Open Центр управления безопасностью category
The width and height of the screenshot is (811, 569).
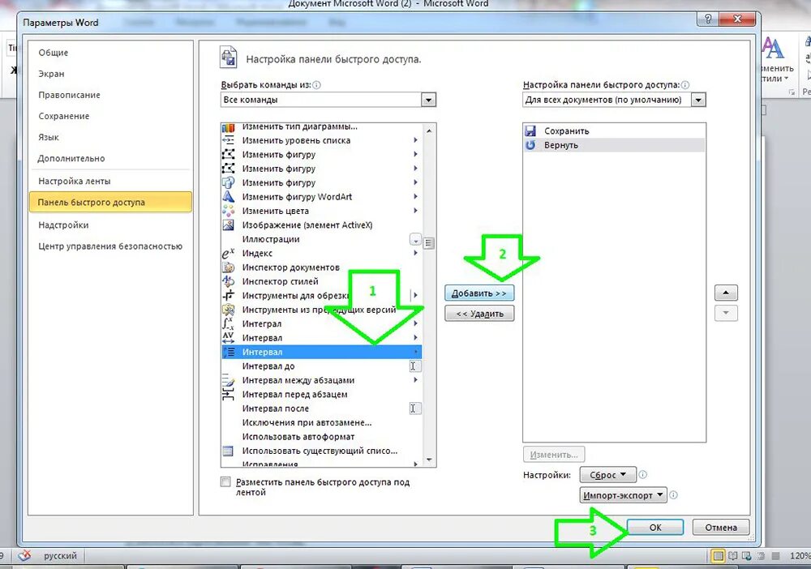(x=110, y=246)
